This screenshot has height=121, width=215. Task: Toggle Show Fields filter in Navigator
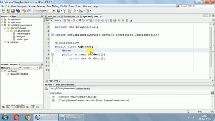click(8, 107)
